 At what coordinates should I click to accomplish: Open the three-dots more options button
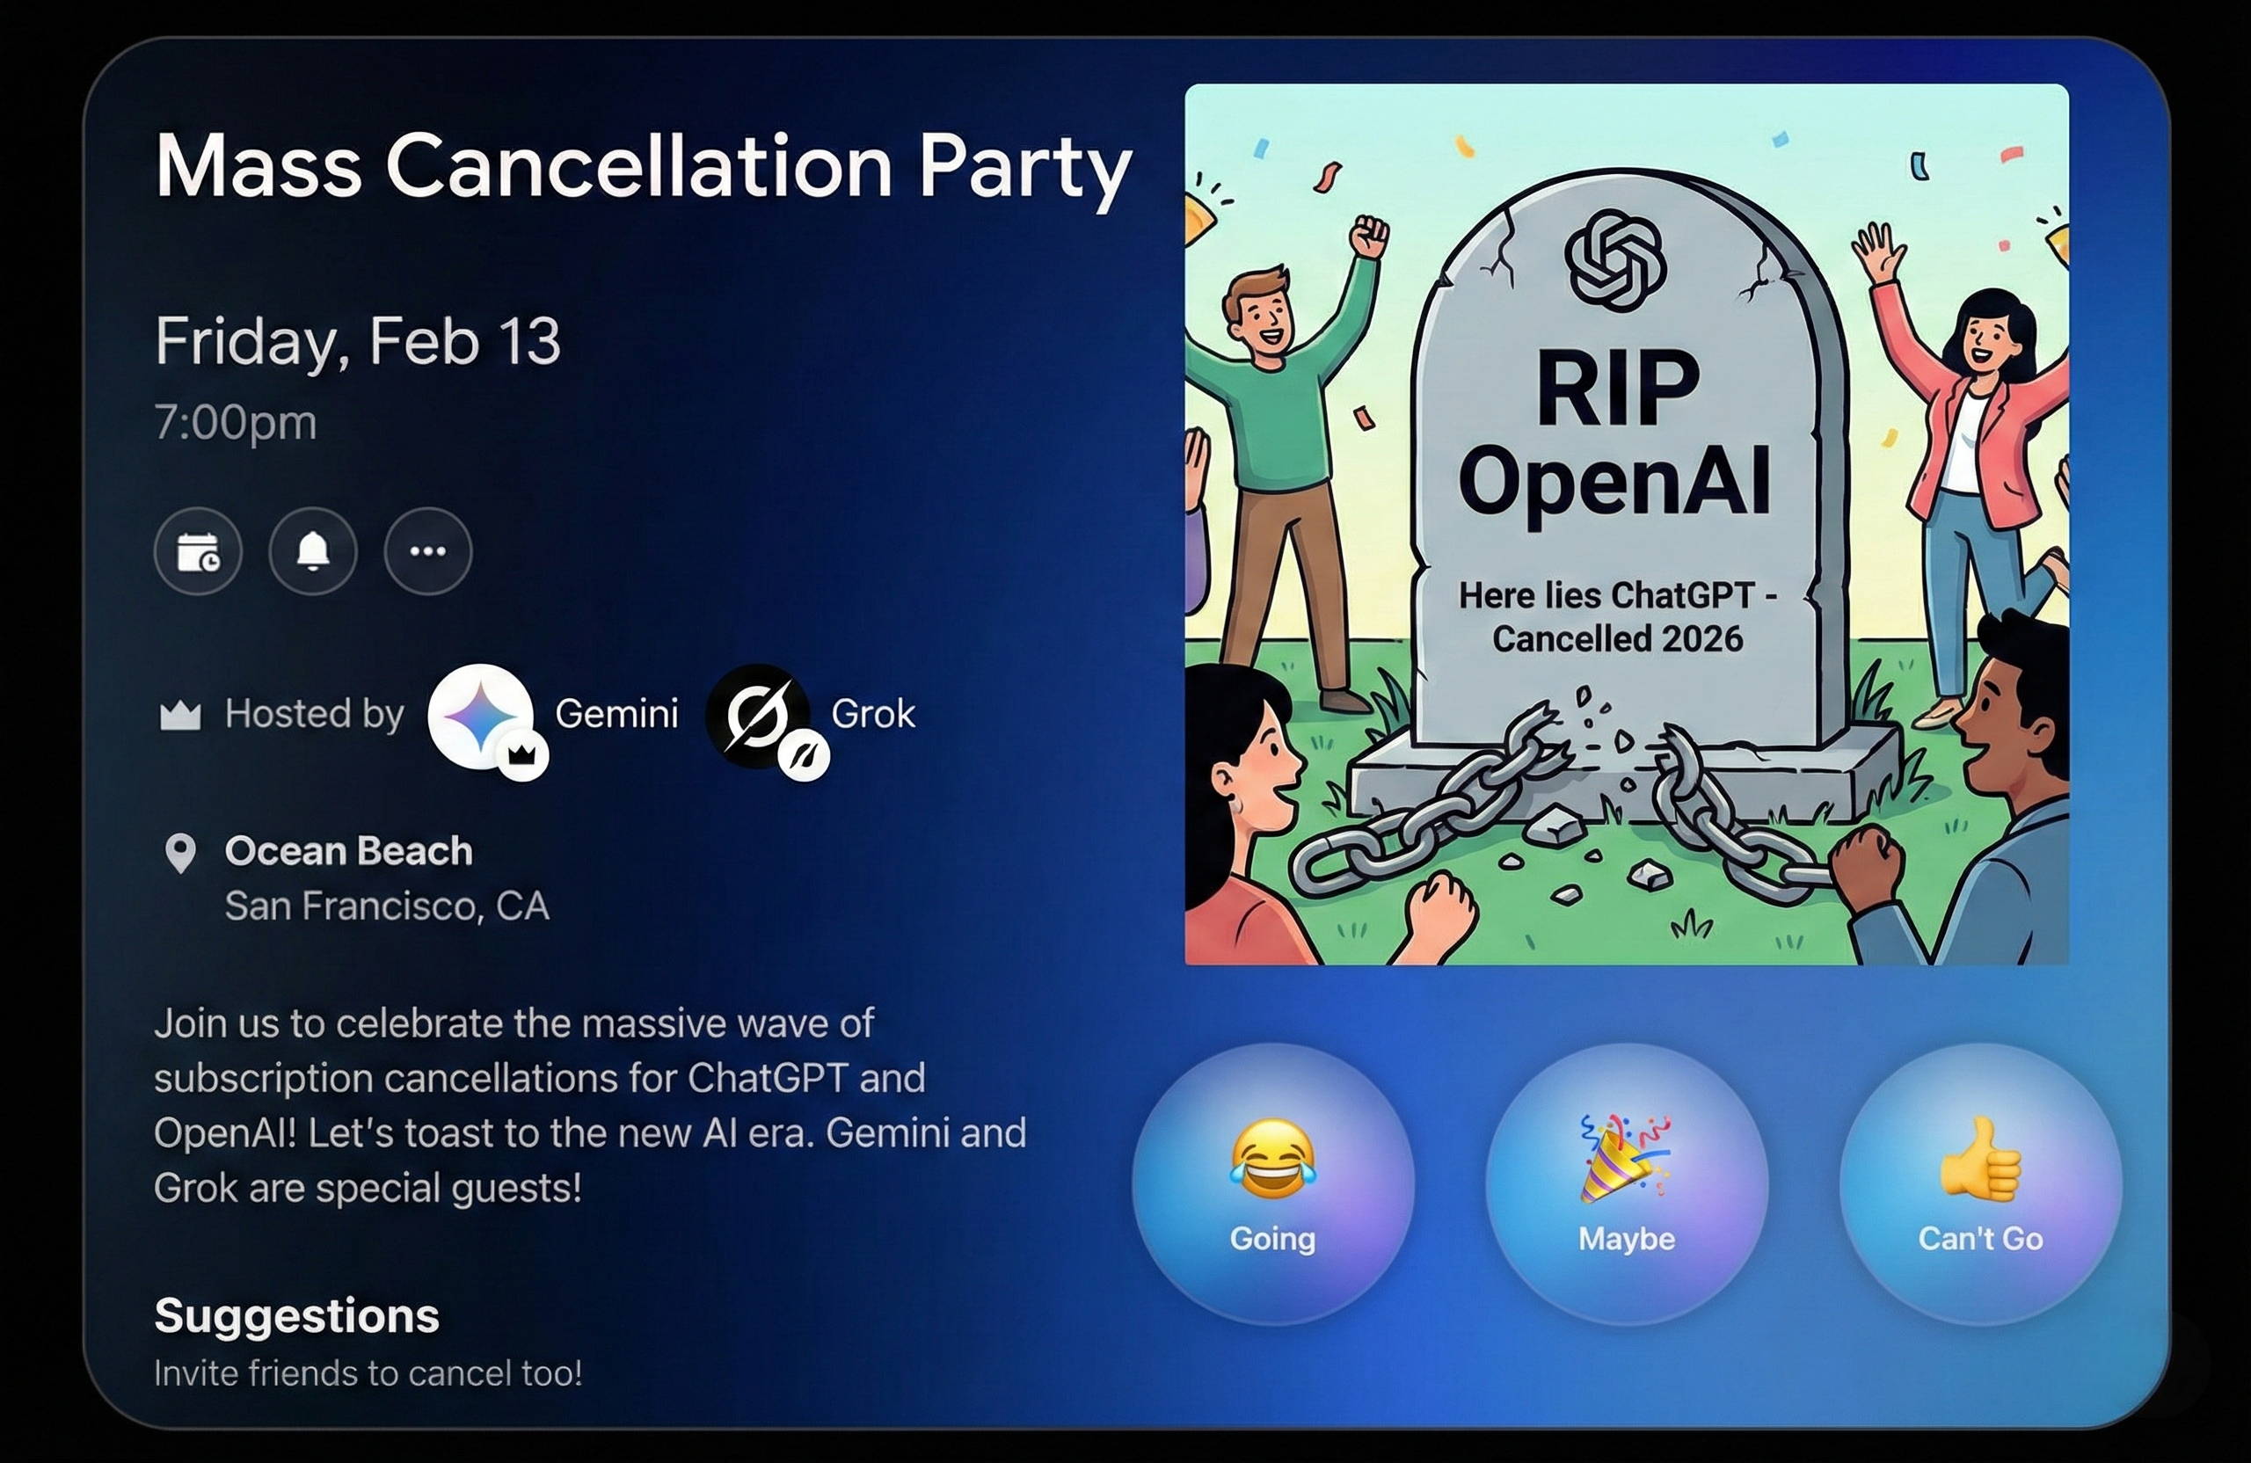click(428, 551)
